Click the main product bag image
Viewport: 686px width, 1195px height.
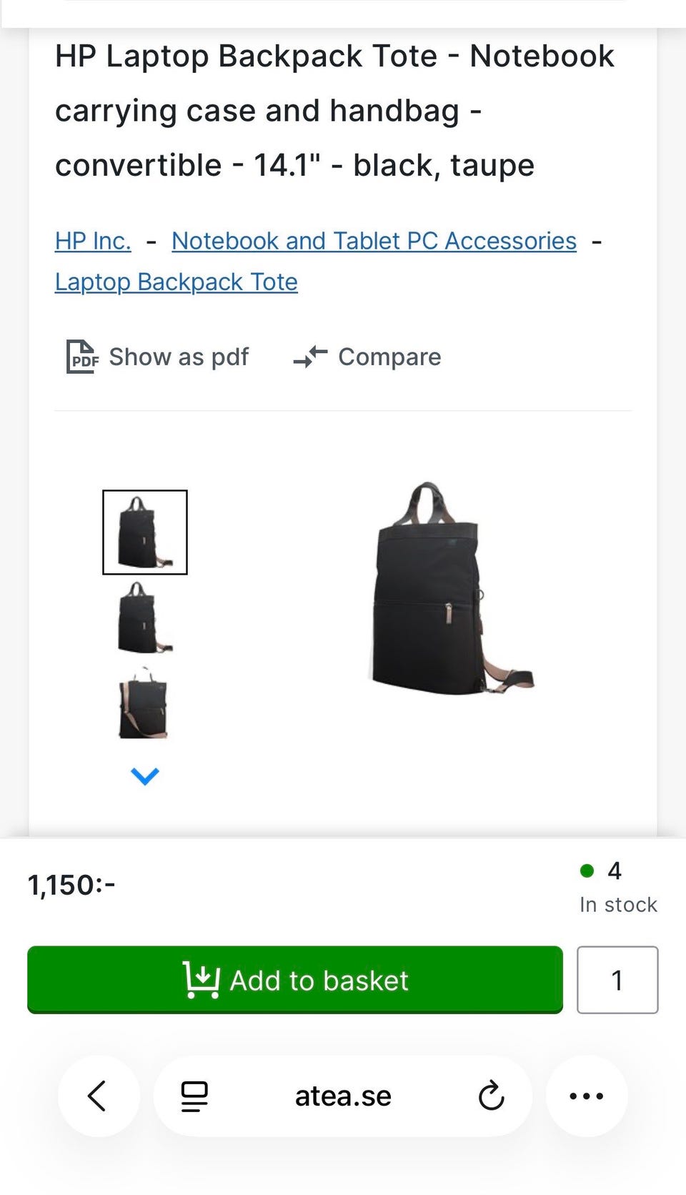[x=452, y=589]
